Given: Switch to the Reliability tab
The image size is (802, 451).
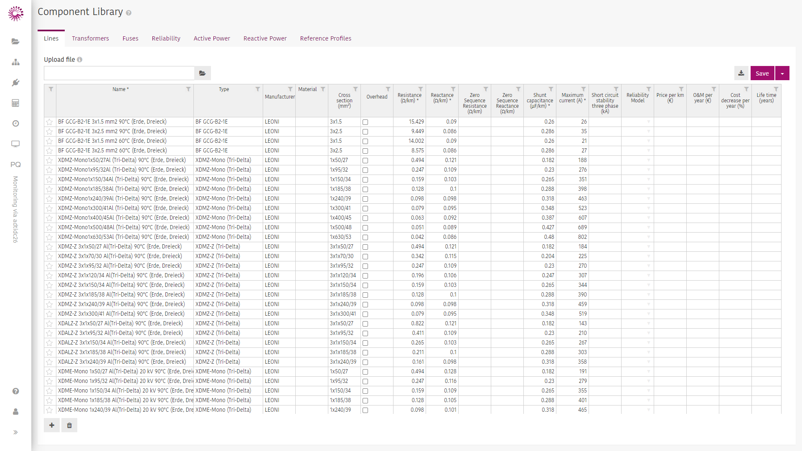Looking at the screenshot, I should (x=166, y=38).
